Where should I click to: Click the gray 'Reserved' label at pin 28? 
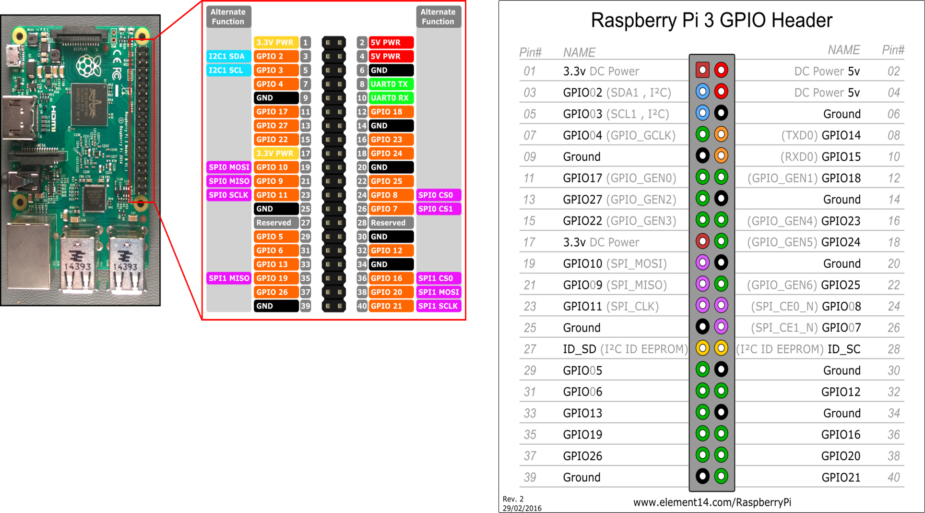tap(391, 223)
